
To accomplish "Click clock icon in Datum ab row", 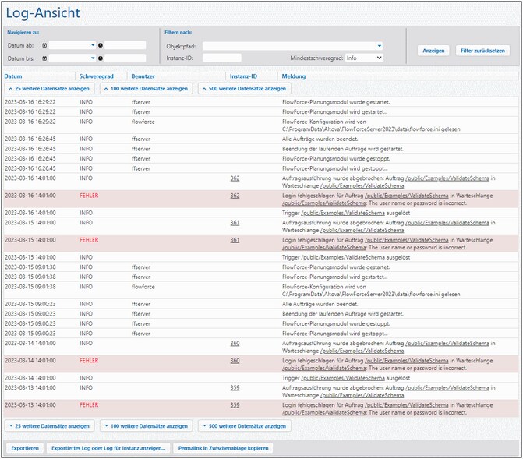I will pyautogui.click(x=101, y=45).
